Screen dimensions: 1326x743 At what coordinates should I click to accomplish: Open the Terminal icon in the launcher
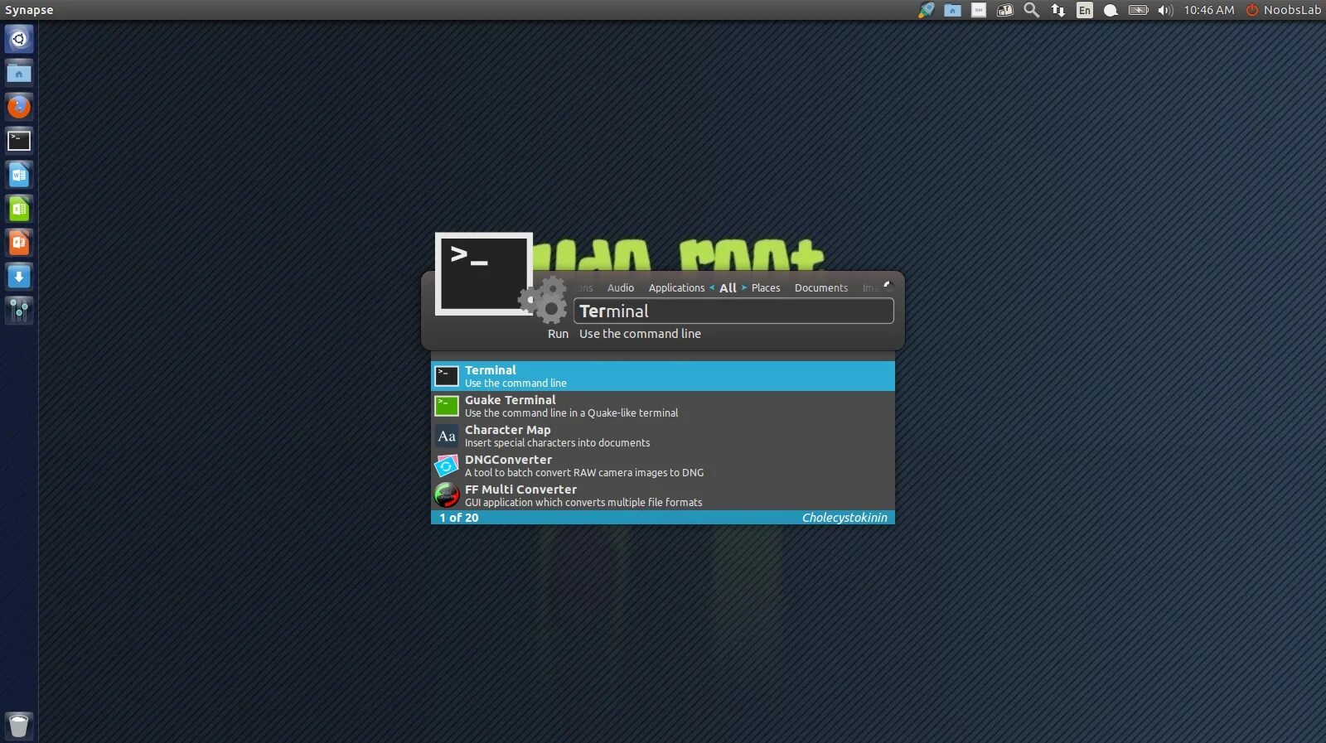pos(19,141)
